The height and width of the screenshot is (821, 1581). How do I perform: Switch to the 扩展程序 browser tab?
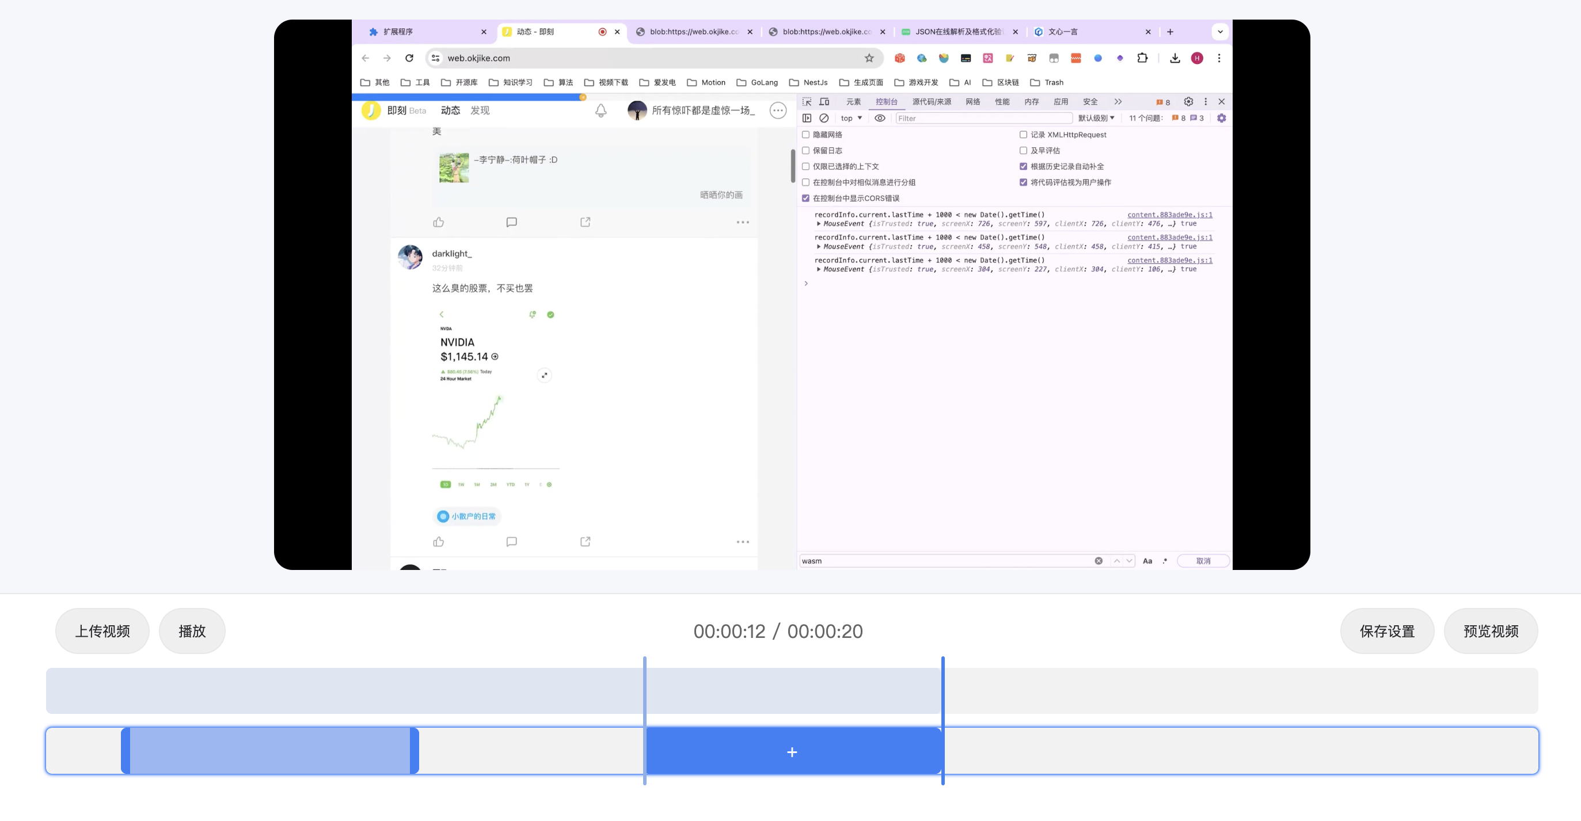pos(427,32)
